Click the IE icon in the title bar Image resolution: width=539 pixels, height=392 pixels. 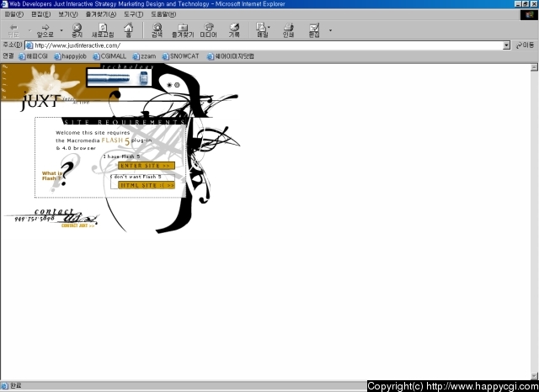(4, 4)
